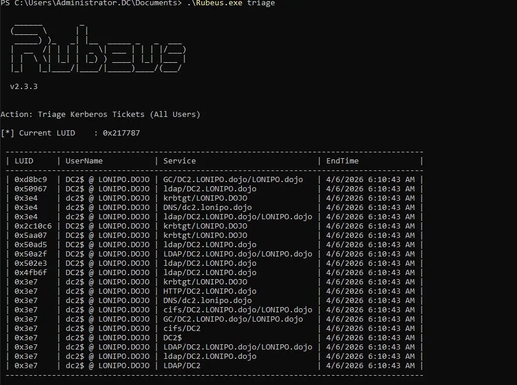
Task: Click the short service entry 'LDAP/DC2'
Action: pyautogui.click(x=181, y=366)
